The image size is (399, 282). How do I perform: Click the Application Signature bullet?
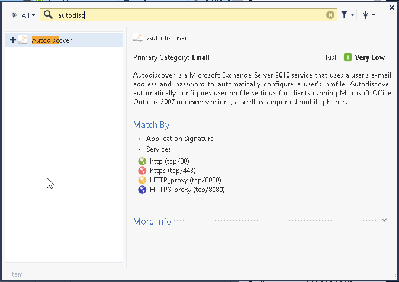179,139
